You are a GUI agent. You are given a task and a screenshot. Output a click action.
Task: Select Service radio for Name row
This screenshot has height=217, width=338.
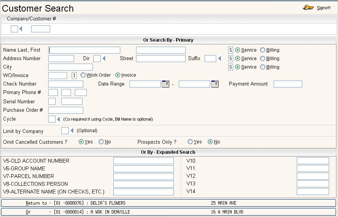[237, 50]
